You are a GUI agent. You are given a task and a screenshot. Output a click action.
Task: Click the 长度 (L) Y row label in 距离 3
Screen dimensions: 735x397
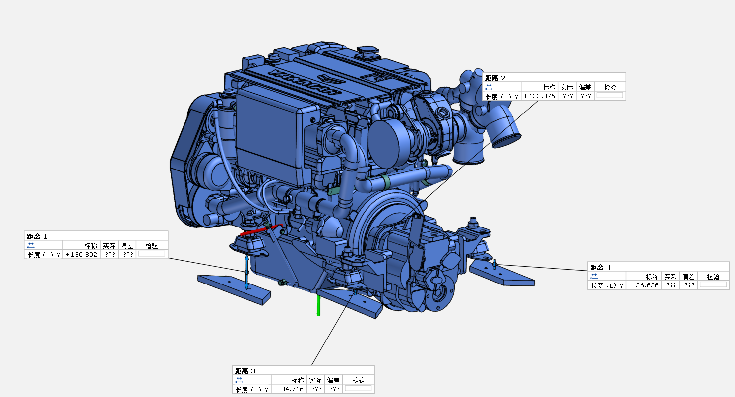click(252, 389)
